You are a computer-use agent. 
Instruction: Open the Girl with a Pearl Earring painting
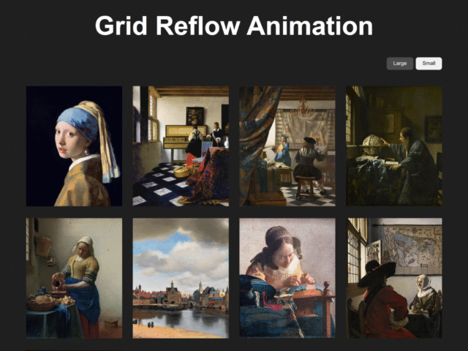pyautogui.click(x=74, y=146)
